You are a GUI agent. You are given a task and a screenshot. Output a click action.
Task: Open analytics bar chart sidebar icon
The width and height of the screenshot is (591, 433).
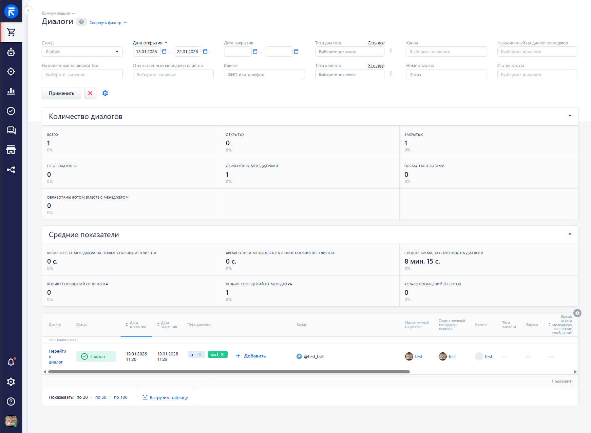11,91
